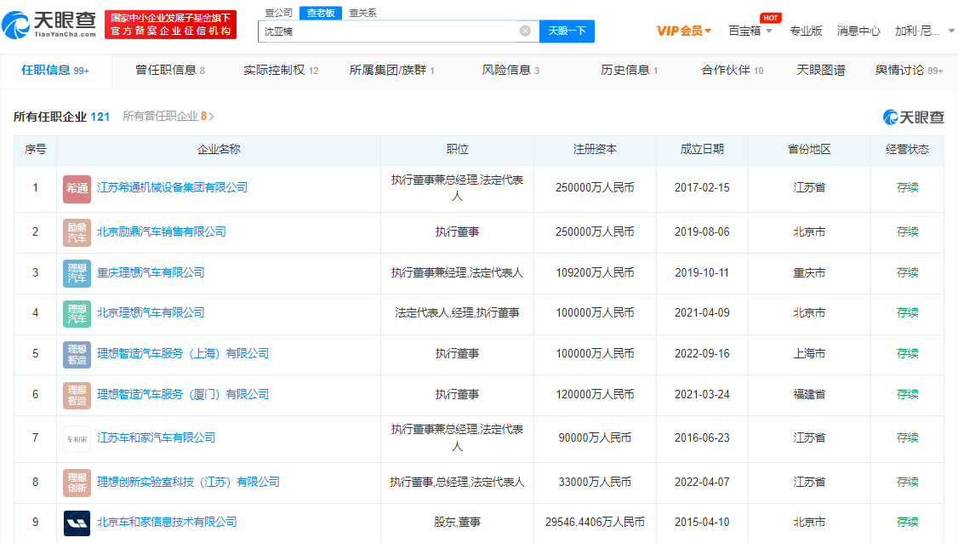Click 所有任职企业 121 heading
The height and width of the screenshot is (543, 958).
click(x=62, y=117)
